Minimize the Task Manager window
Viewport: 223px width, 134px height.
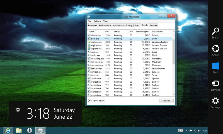point(161,16)
